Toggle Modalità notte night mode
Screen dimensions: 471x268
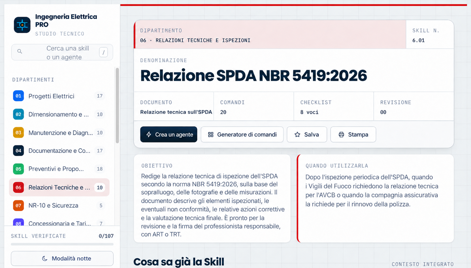[62, 258]
